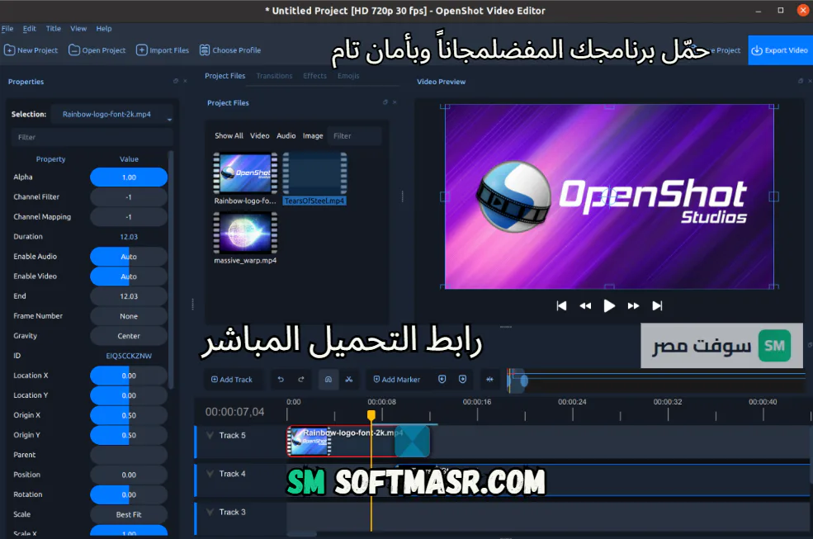Select the massive_warp.mp4 thumbnail
Screen dimensions: 813x539
(245, 233)
